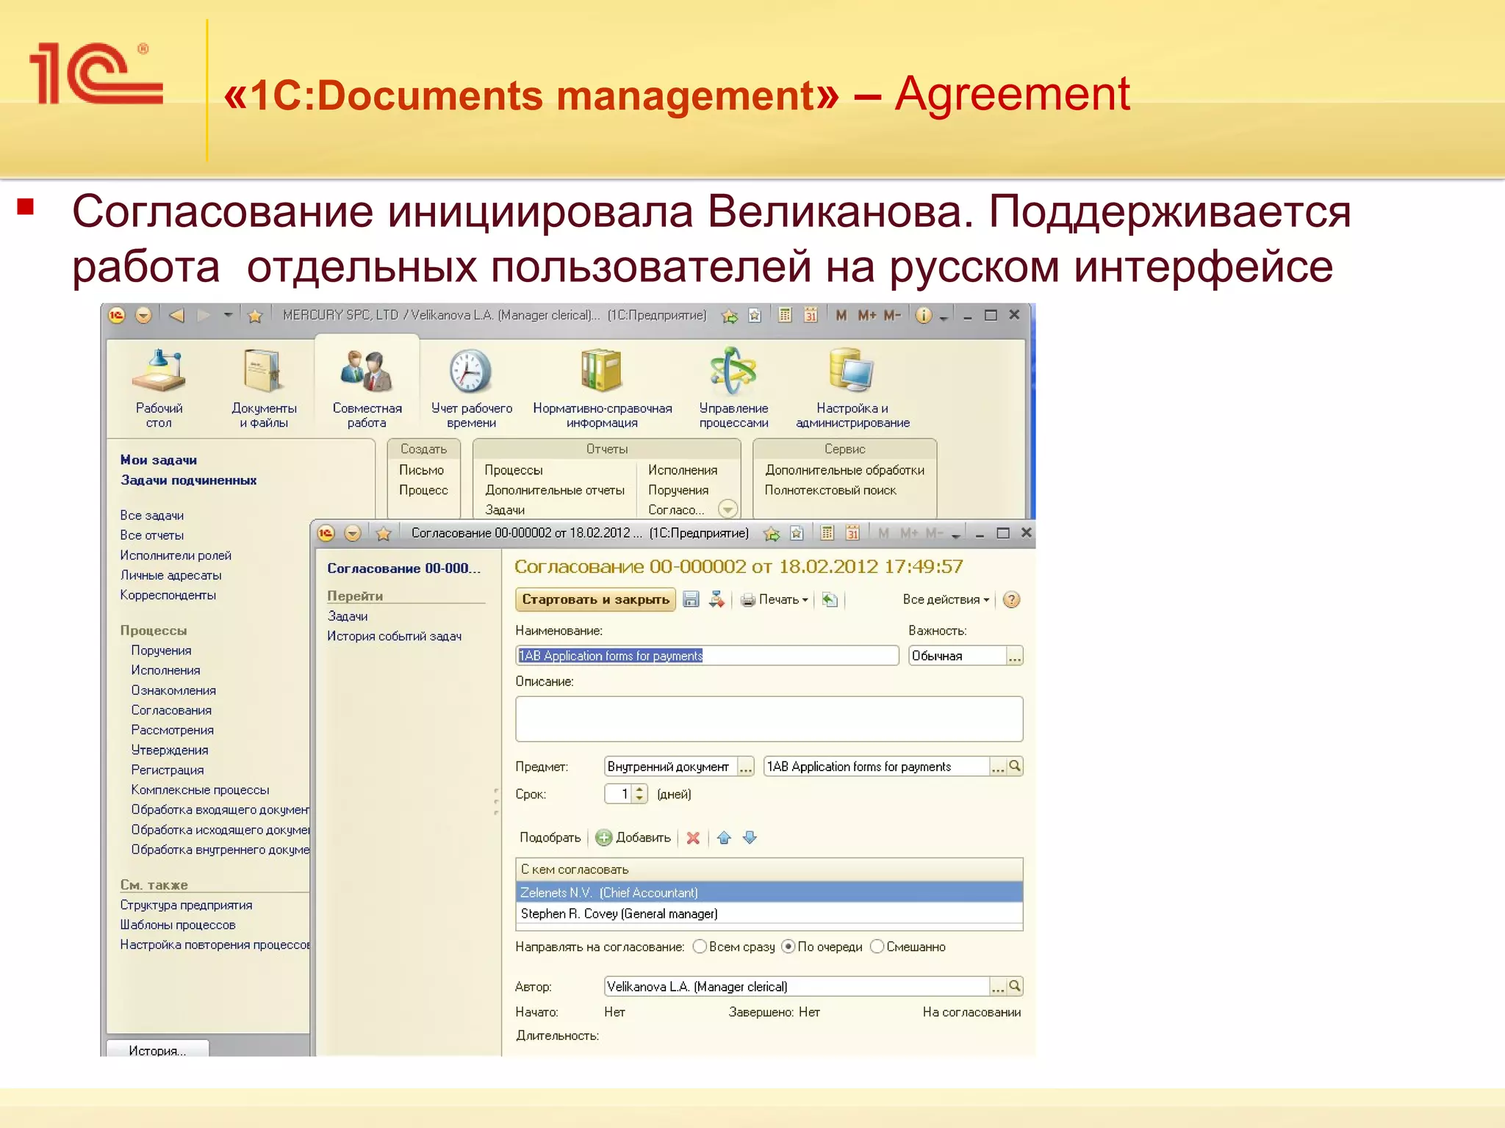Click M+ memory button in main window
Viewport: 1505px width, 1128px height.
[867, 315]
